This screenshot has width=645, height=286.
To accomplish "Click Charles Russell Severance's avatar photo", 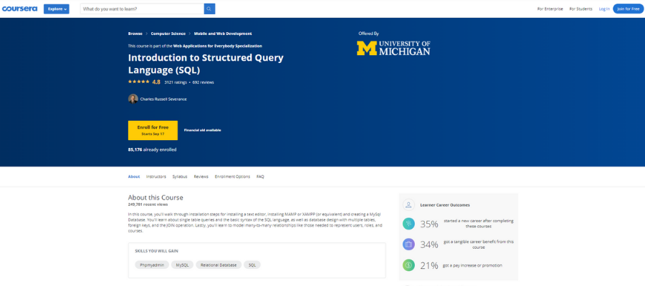I will pos(133,99).
